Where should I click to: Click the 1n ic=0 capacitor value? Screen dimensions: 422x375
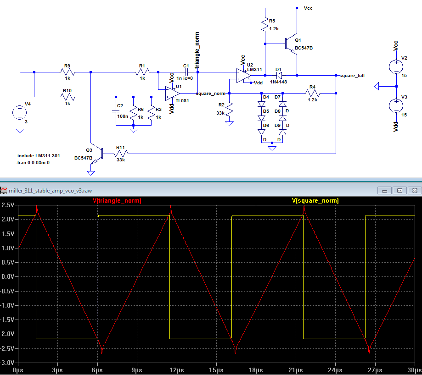tap(185, 78)
